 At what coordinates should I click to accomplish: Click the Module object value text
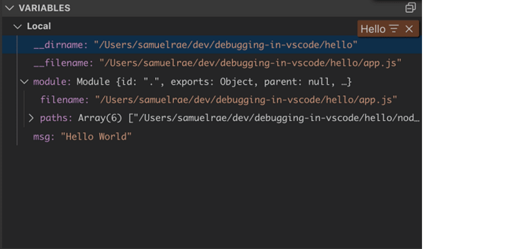pos(214,82)
